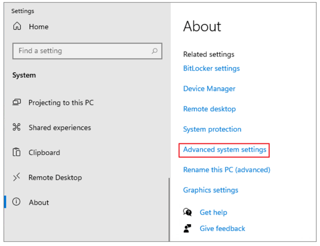The image size is (320, 246).
Task: Click the Remote Desktop sidebar icon
Action: point(16,177)
